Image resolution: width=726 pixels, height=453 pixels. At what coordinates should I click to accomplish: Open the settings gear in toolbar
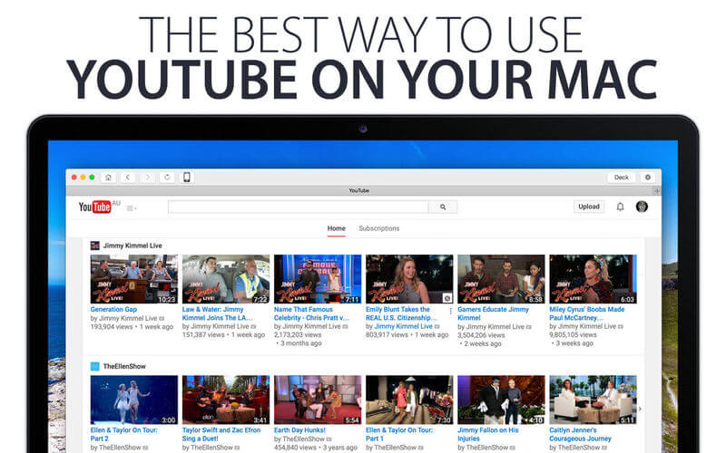[648, 177]
